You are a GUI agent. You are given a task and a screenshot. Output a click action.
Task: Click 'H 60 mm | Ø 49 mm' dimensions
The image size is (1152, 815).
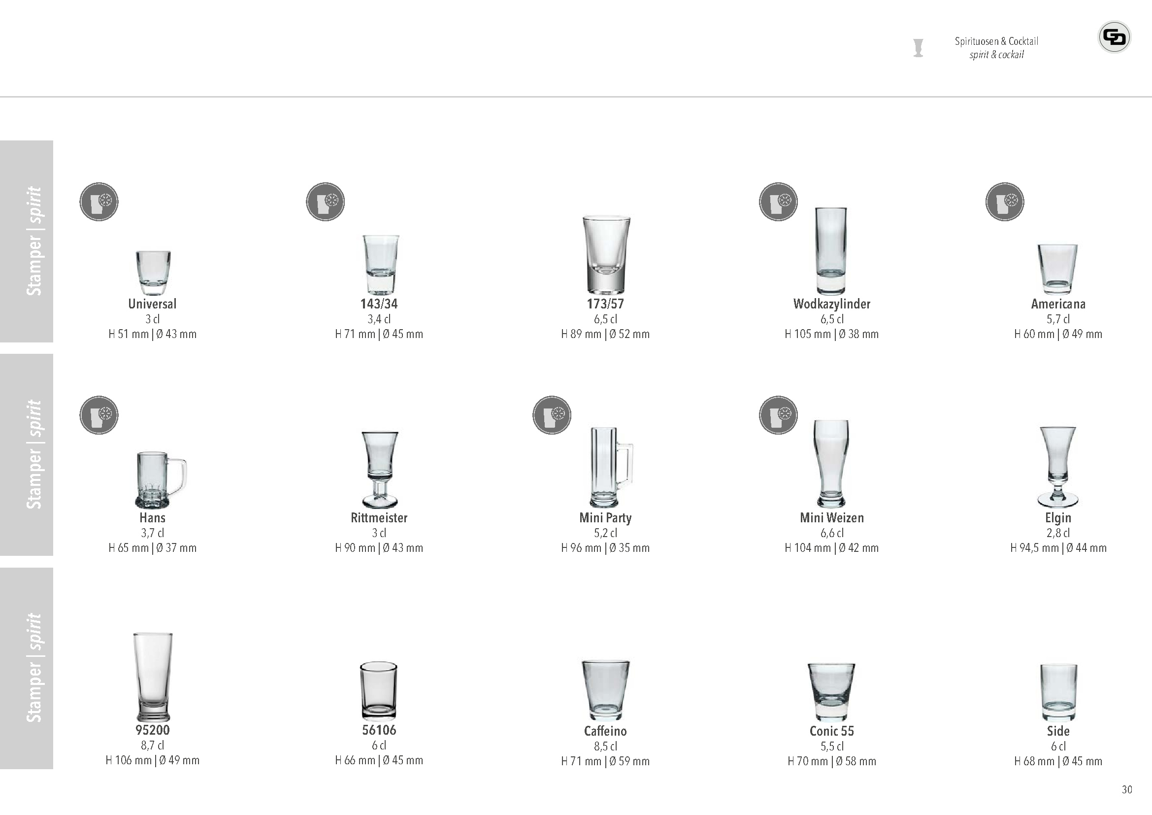coord(1058,334)
